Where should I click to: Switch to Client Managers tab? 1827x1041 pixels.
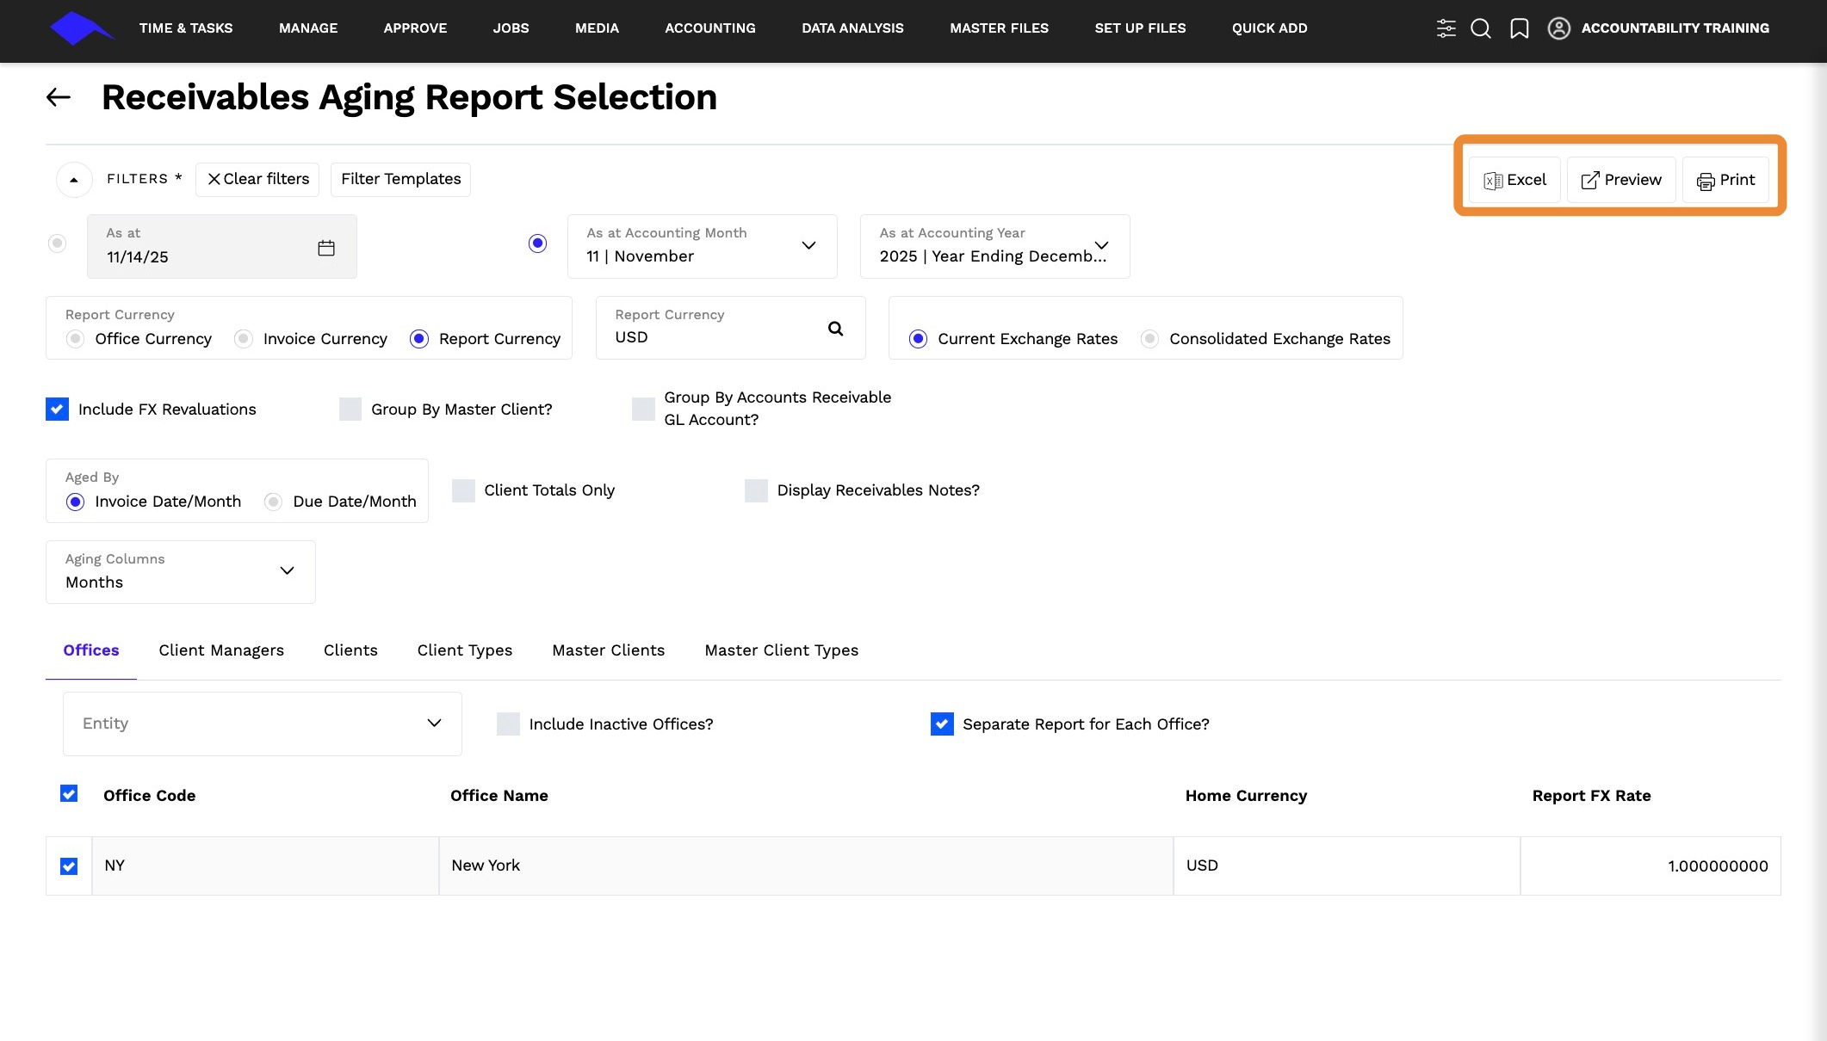(x=221, y=650)
